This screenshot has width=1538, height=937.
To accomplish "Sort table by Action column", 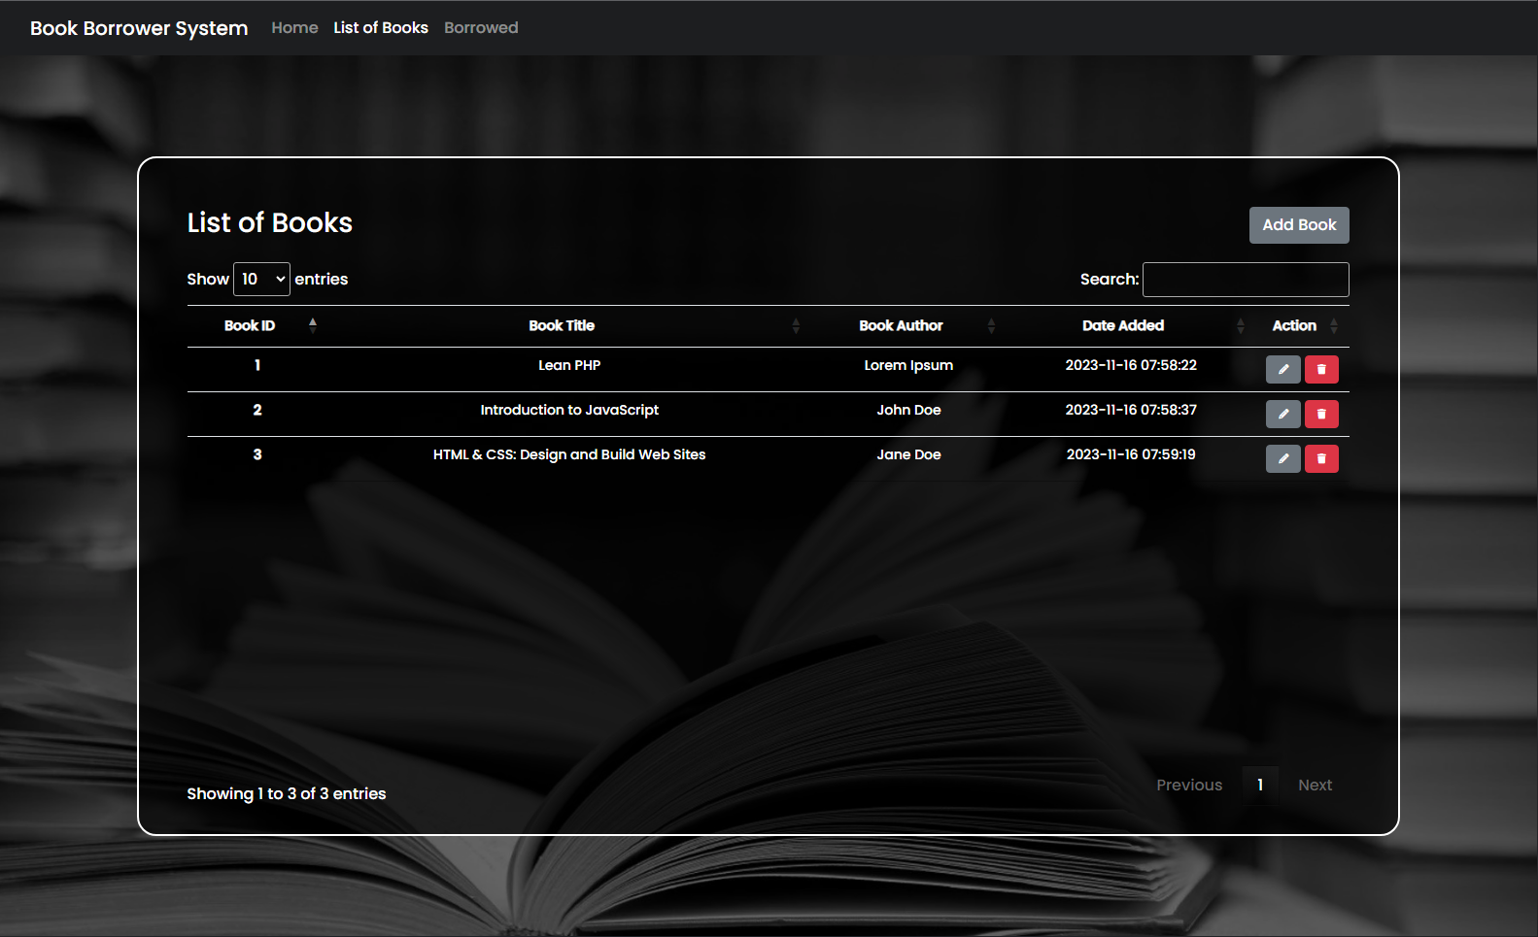I will (x=1302, y=326).
